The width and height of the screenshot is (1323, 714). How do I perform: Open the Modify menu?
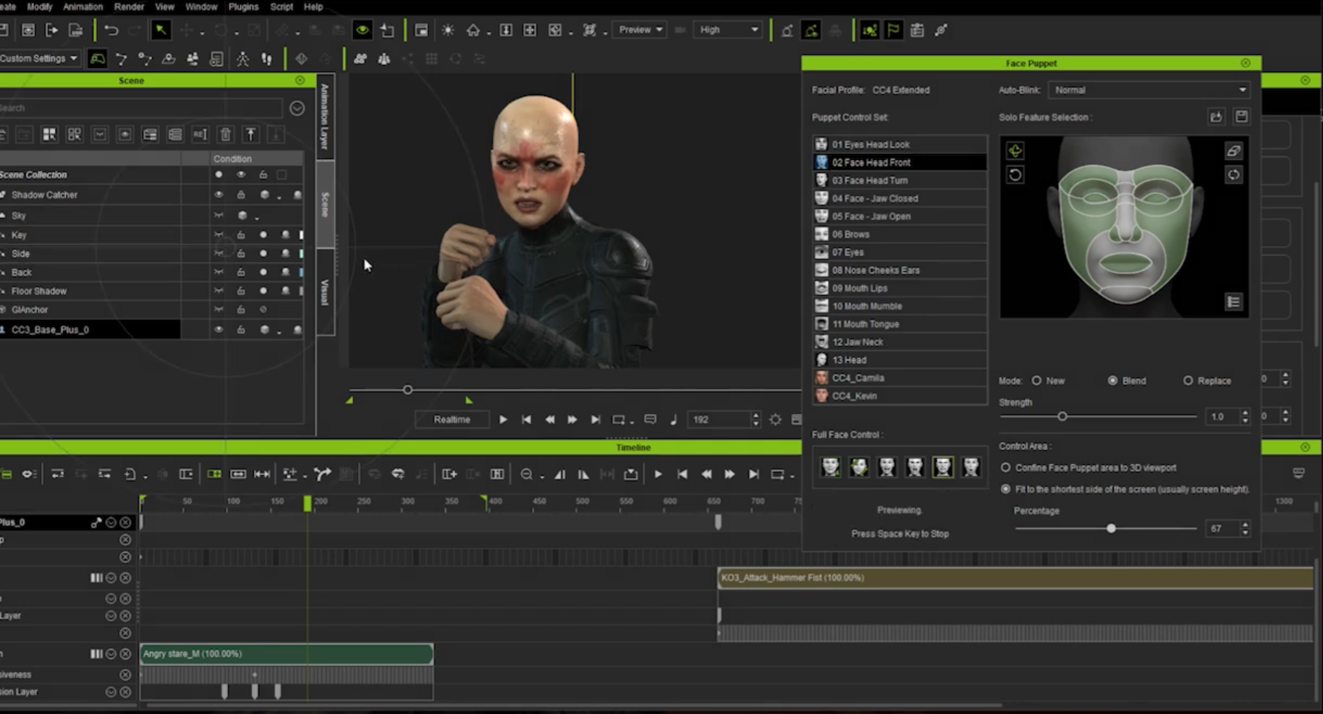(x=39, y=7)
